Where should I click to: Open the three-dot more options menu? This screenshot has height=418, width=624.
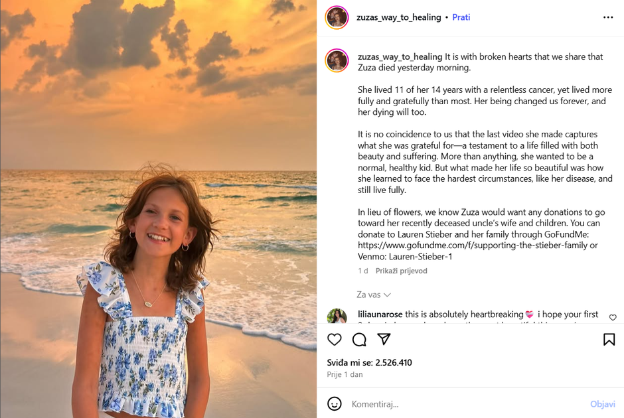point(608,17)
